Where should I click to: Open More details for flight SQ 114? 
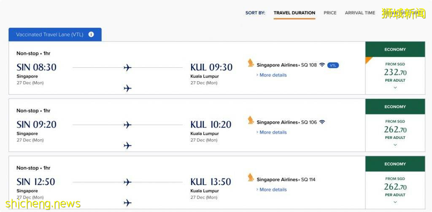coord(273,190)
